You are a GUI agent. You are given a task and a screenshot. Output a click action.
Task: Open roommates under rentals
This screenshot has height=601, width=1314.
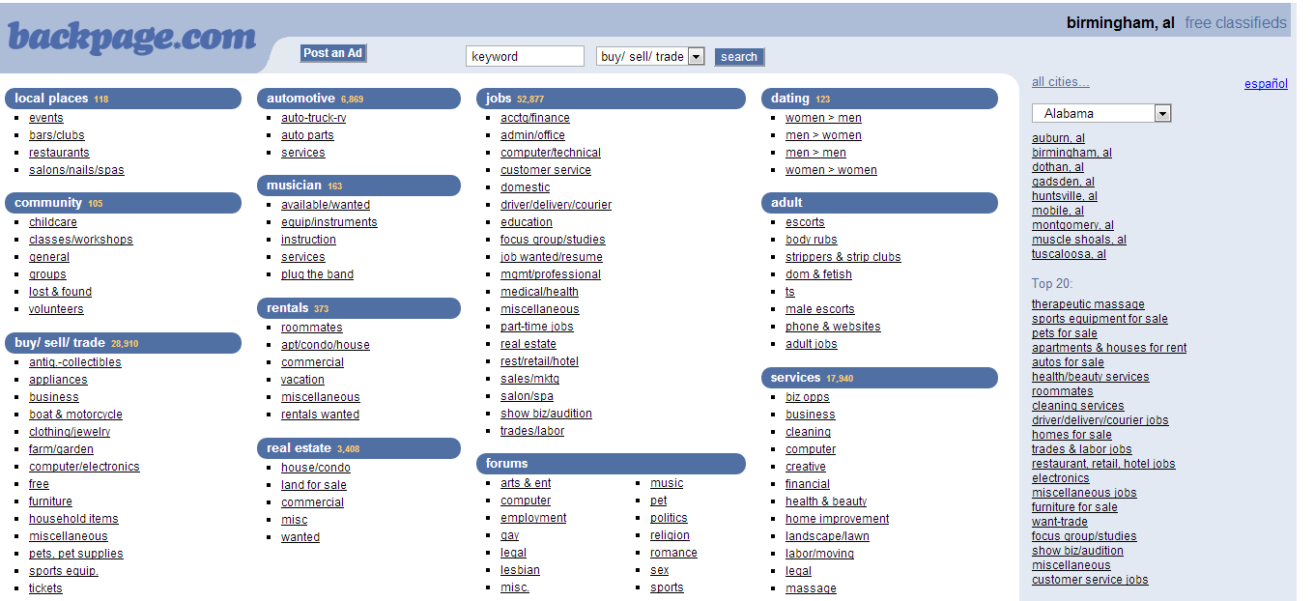coord(312,328)
